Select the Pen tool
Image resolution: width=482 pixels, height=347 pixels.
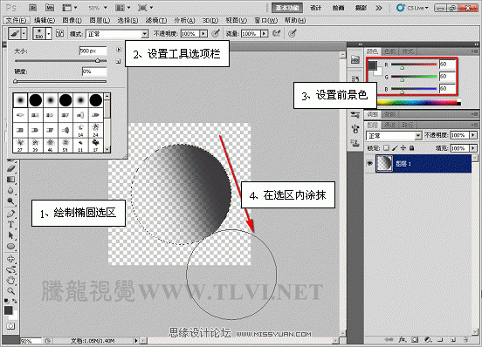10,214
